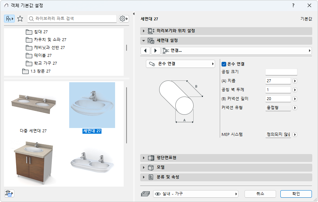Image resolution: width=318 pixels, height=202 pixels.
Task: Click the eye visibility icon in layer dropdown
Action: [158, 194]
